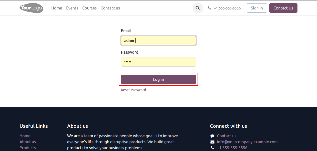Click the phone icon in header

[x=210, y=8]
